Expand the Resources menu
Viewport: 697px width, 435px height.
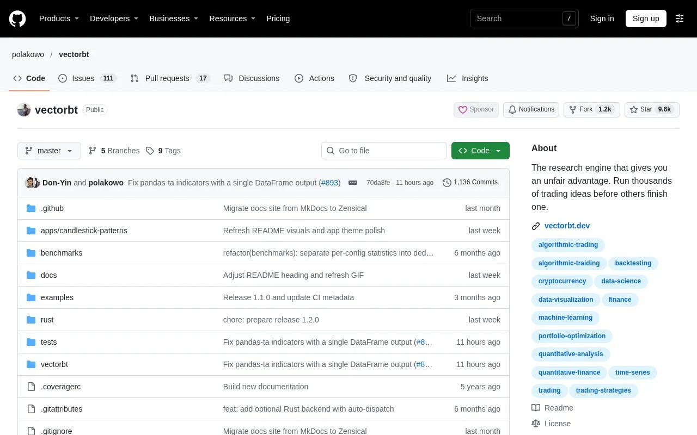[233, 18]
